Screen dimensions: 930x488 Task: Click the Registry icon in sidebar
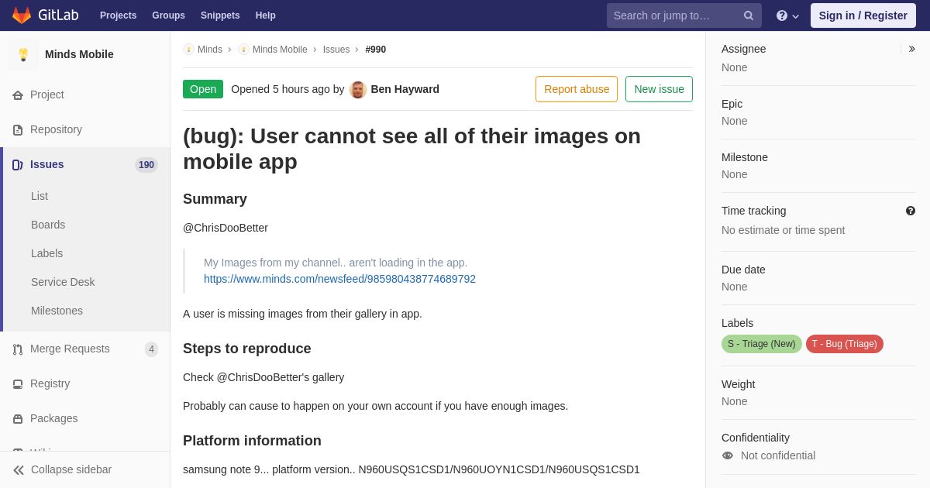tap(18, 384)
